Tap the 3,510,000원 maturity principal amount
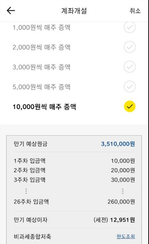Viewport: 149px width, 244px height. pos(118,144)
